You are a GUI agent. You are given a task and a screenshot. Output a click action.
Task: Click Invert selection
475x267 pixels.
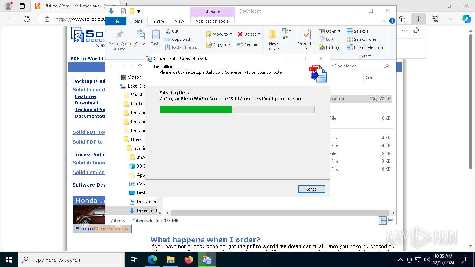365,47
